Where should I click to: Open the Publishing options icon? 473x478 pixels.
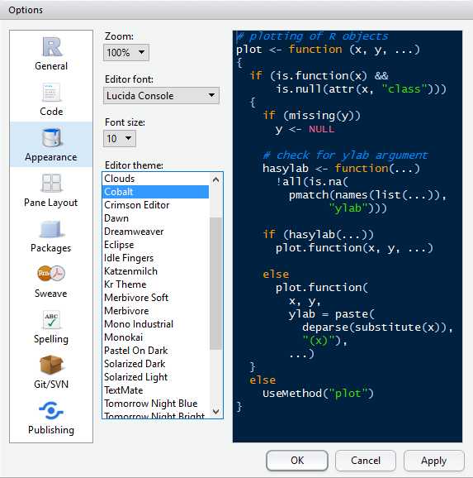51,410
